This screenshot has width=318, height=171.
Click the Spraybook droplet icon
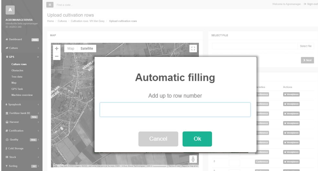point(6,104)
